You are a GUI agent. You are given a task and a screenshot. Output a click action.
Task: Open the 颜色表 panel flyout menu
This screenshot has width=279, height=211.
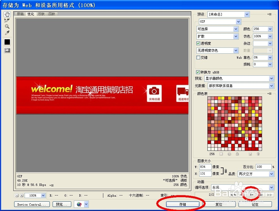pyautogui.click(x=270, y=93)
